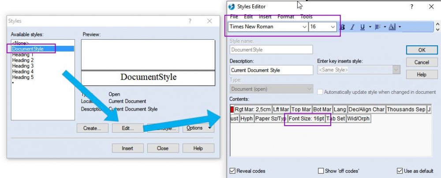Toggle the Reveal codes checkbox
Screen dimensions: 441x178
click(232, 171)
